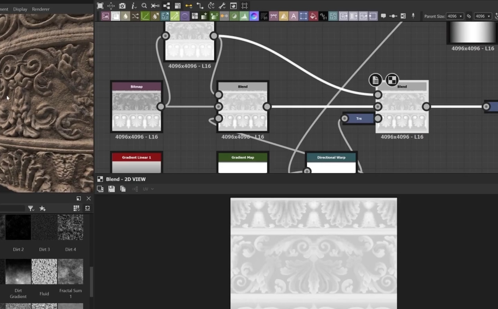This screenshot has width=498, height=309.
Task: Add an HSL node from the toolbar
Action: click(x=254, y=16)
